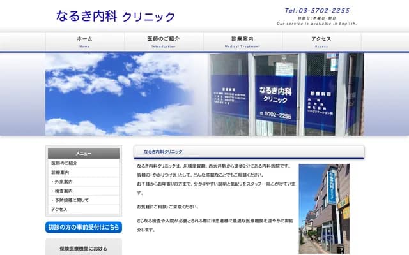Click the English service availability text
The width and height of the screenshot is (409, 255).
pos(317,24)
